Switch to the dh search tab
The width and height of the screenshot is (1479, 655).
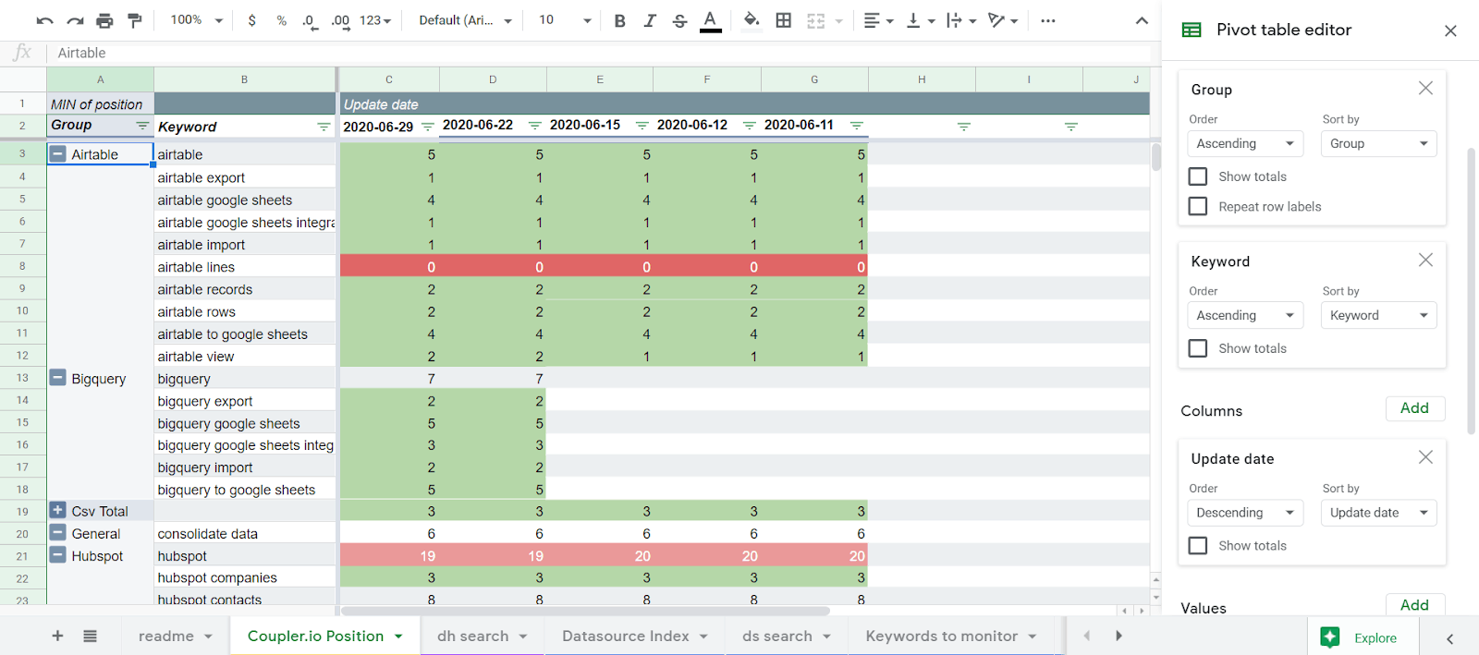click(x=482, y=636)
